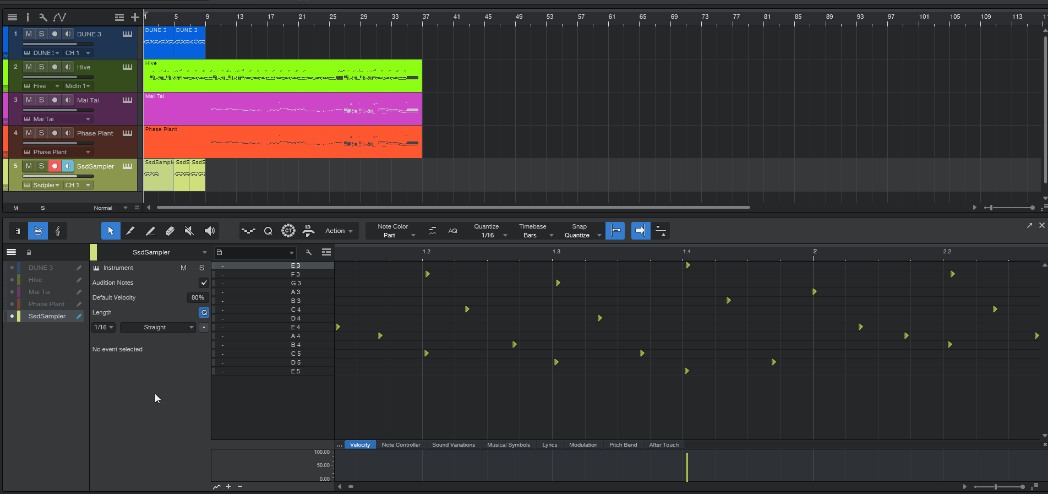The image size is (1048, 494).
Task: Switch to the Musical Symbols tab
Action: (x=509, y=445)
